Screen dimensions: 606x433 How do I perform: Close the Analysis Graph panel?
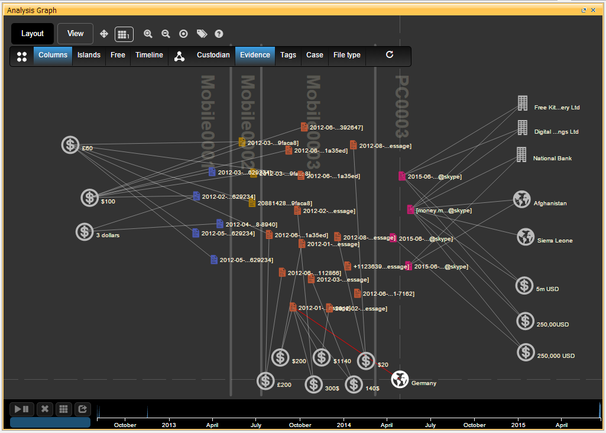(x=594, y=10)
